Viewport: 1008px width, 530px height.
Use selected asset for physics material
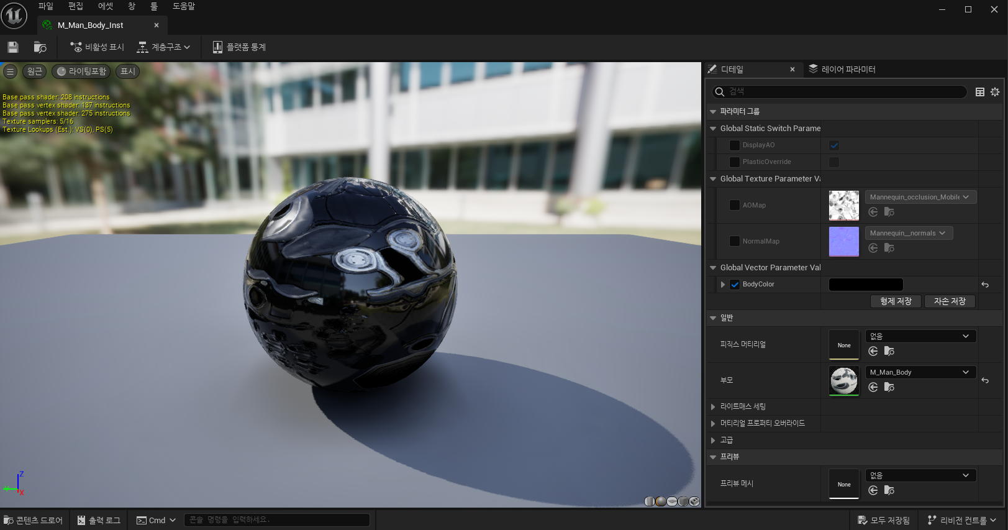pos(873,351)
